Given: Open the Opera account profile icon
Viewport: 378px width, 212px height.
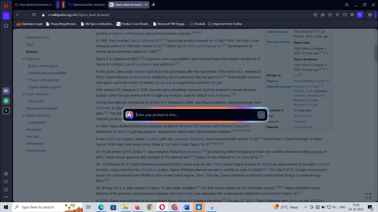Looking at the screenshot, I should point(360,15).
